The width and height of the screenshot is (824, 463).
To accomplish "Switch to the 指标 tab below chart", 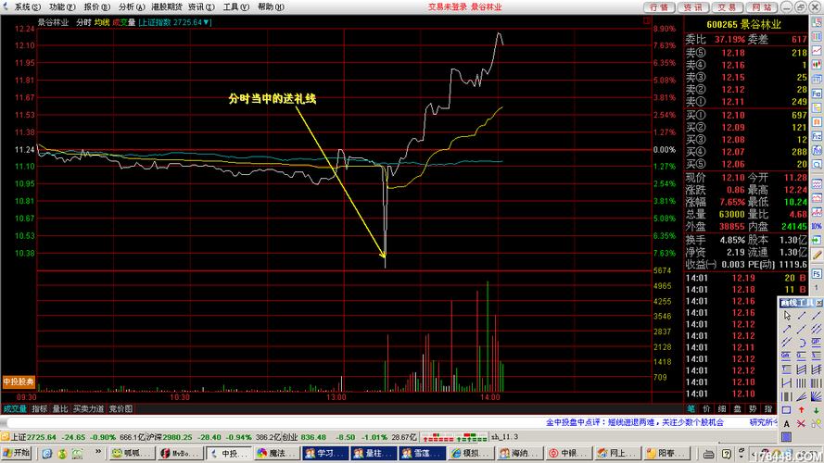I will click(40, 408).
